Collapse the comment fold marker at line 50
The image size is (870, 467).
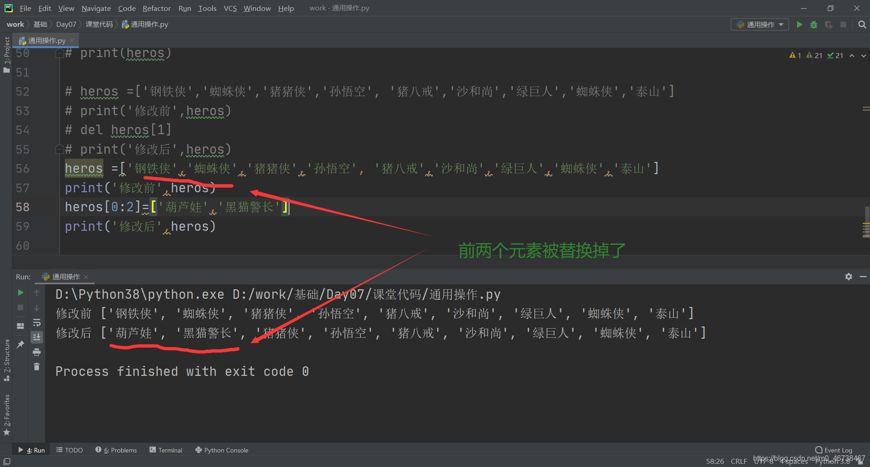(x=59, y=53)
